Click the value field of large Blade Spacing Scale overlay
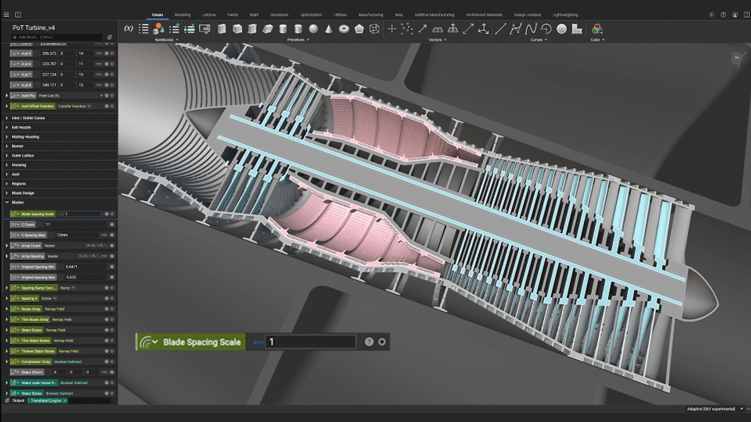 (x=310, y=342)
